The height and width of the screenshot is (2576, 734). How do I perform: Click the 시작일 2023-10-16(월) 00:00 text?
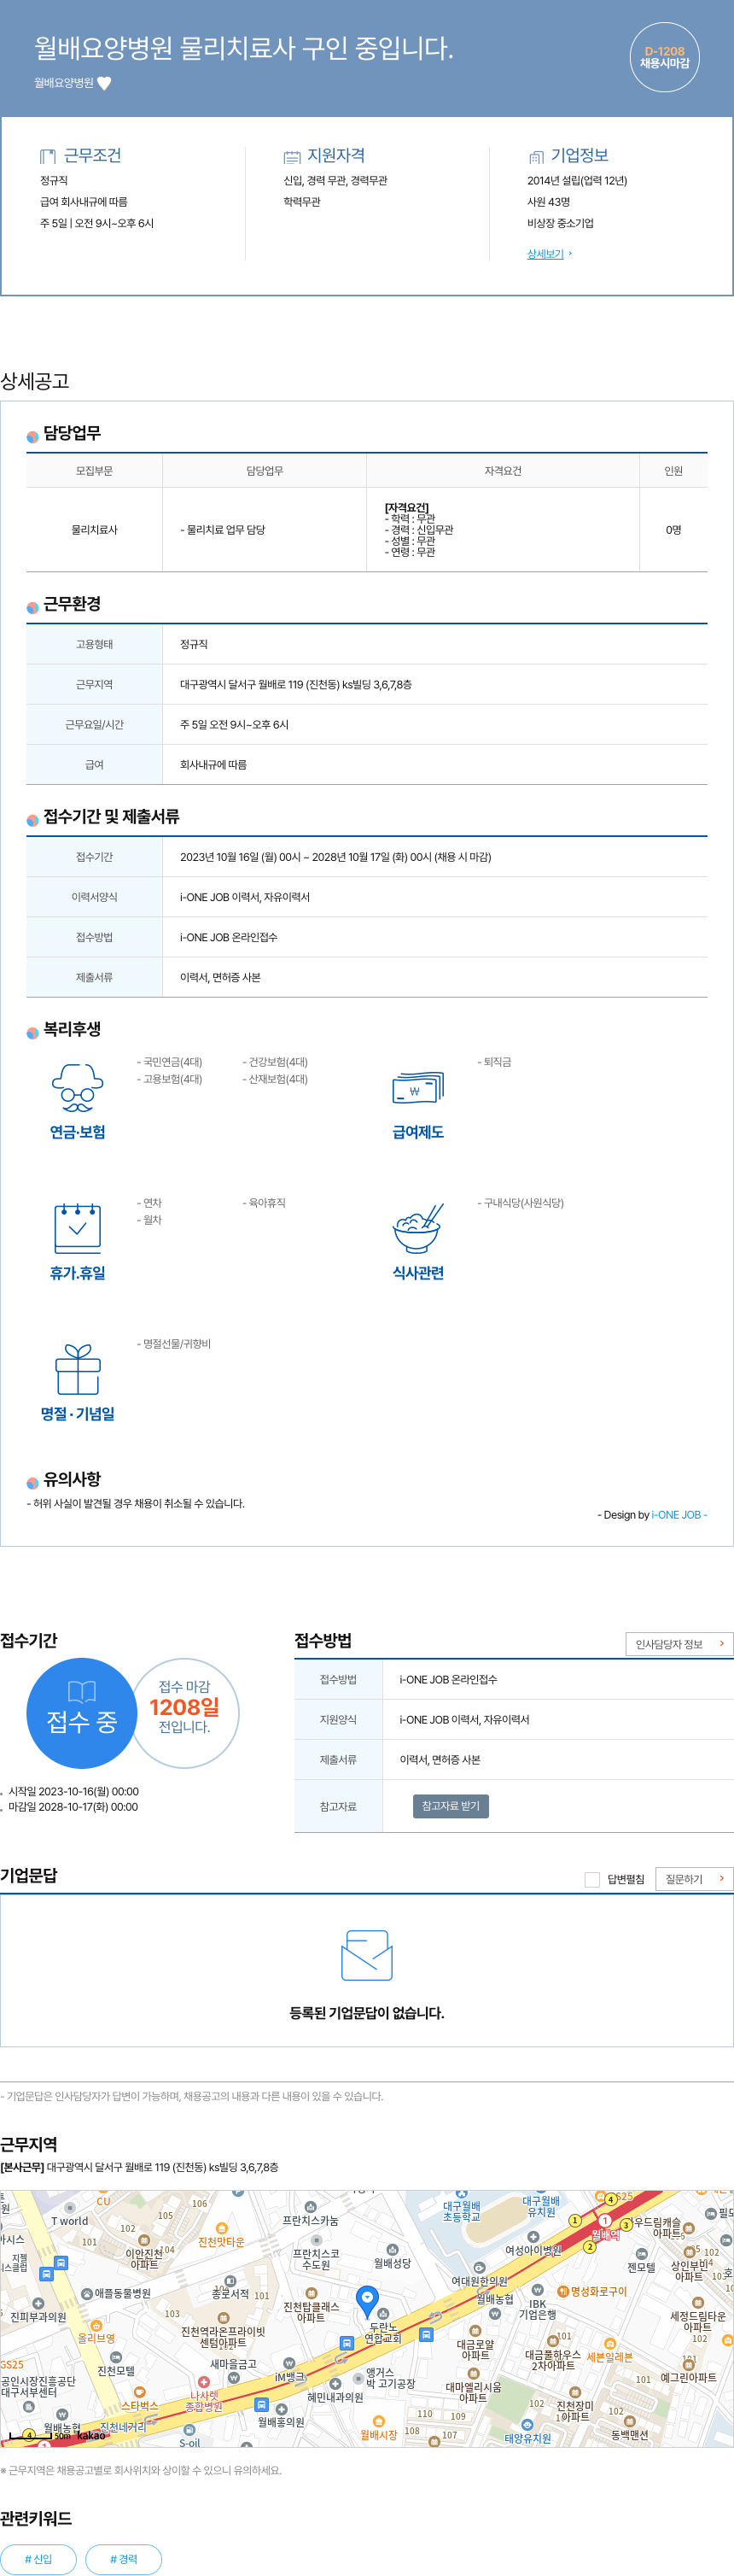(x=73, y=1792)
